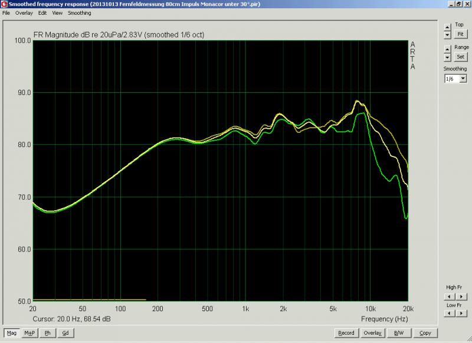Restore the window using title bar button
472x343 pixels.
point(458,4)
